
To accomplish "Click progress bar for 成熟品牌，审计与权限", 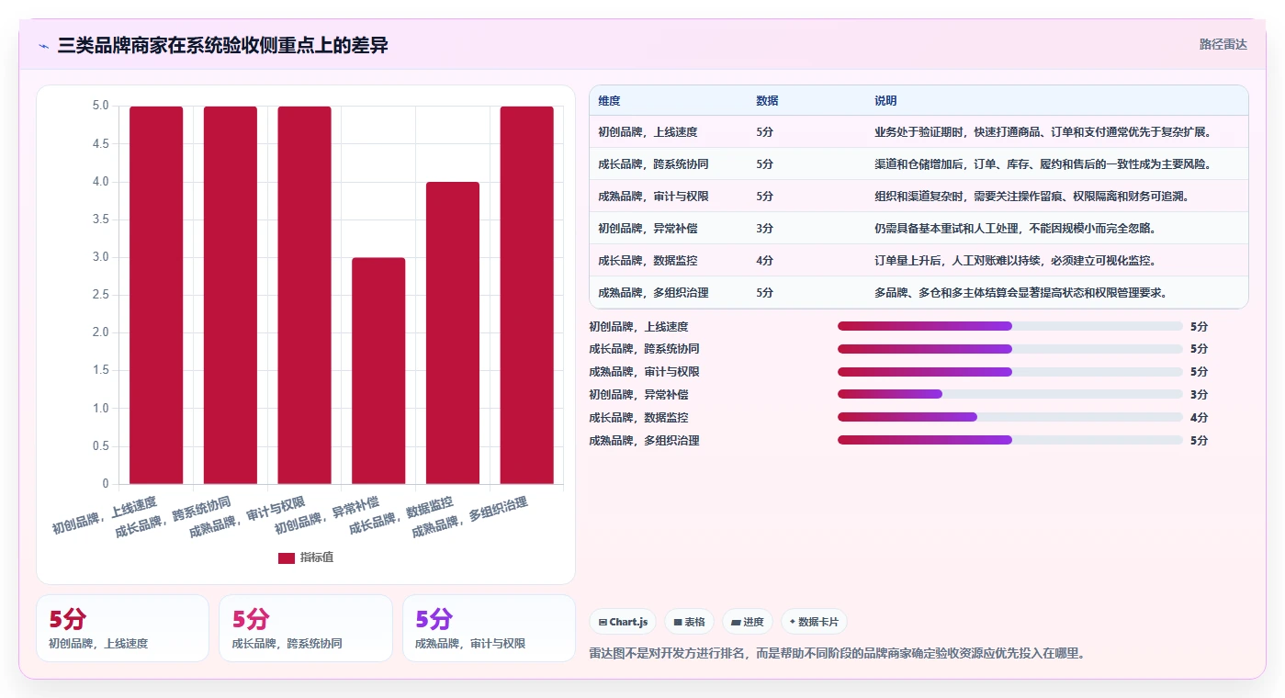I will coord(1010,372).
